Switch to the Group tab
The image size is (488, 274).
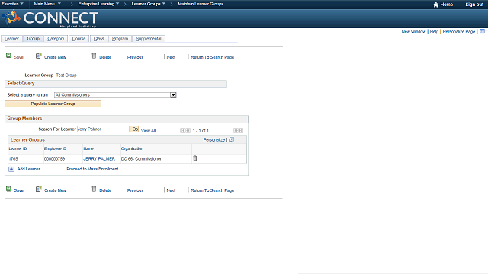point(33,39)
